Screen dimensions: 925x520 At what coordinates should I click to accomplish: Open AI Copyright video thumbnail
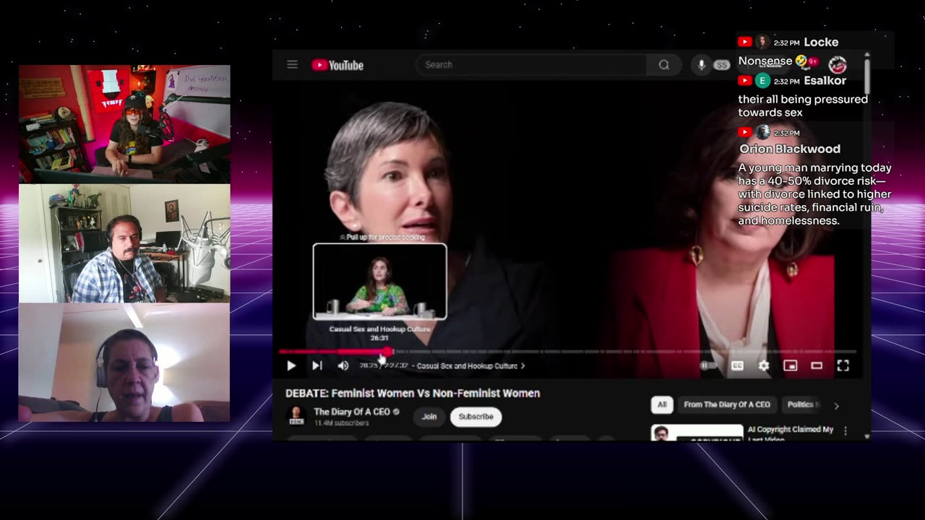(x=697, y=433)
